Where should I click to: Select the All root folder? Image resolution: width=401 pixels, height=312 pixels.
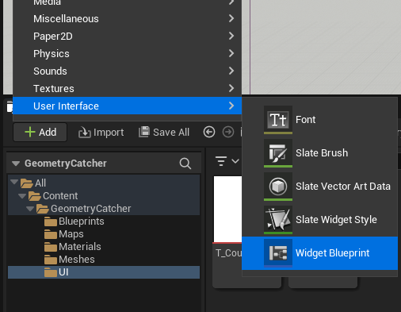[33, 183]
